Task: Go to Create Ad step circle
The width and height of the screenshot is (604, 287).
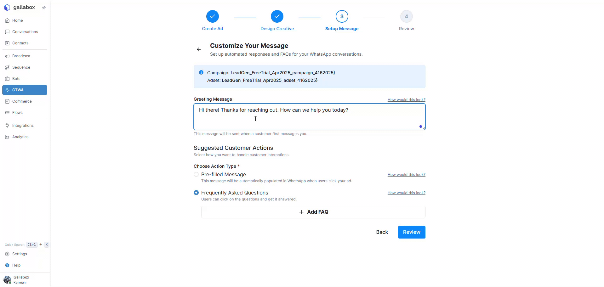Action: (213, 16)
